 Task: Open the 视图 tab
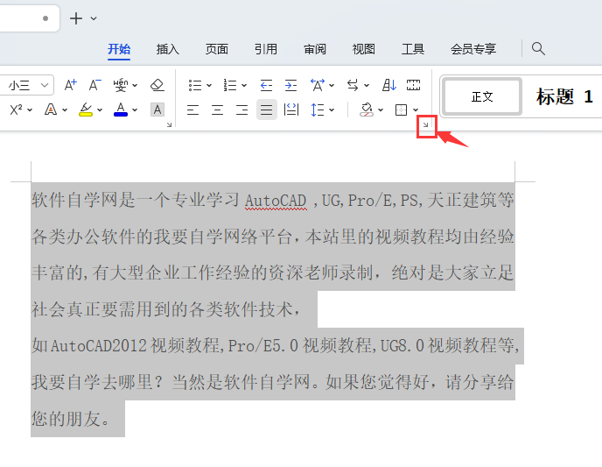(364, 49)
